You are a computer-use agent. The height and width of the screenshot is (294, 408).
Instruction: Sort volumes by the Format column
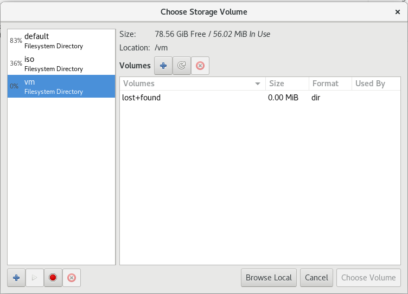[330, 84]
